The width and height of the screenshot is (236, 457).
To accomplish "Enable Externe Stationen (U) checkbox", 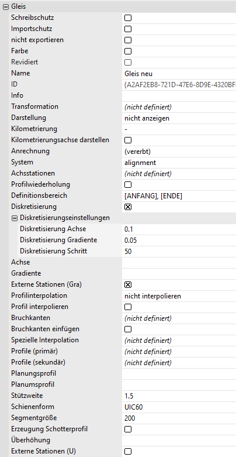I will pos(128,452).
